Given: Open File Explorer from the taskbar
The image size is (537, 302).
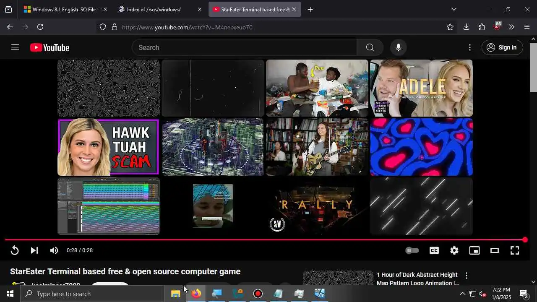Looking at the screenshot, I should (176, 294).
